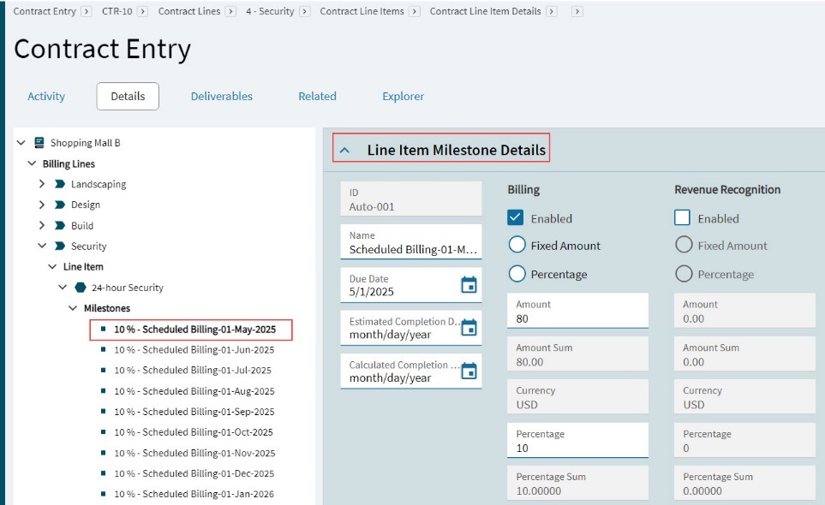Click arrow after Contract Line Item Details breadcrumb
Viewport: 825px width, 505px height.
(552, 12)
